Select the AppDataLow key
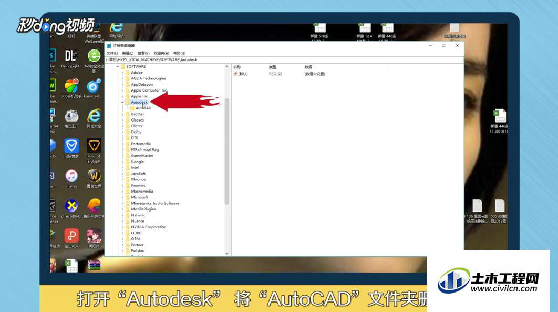Viewport: 558px width, 312px height. coord(142,84)
